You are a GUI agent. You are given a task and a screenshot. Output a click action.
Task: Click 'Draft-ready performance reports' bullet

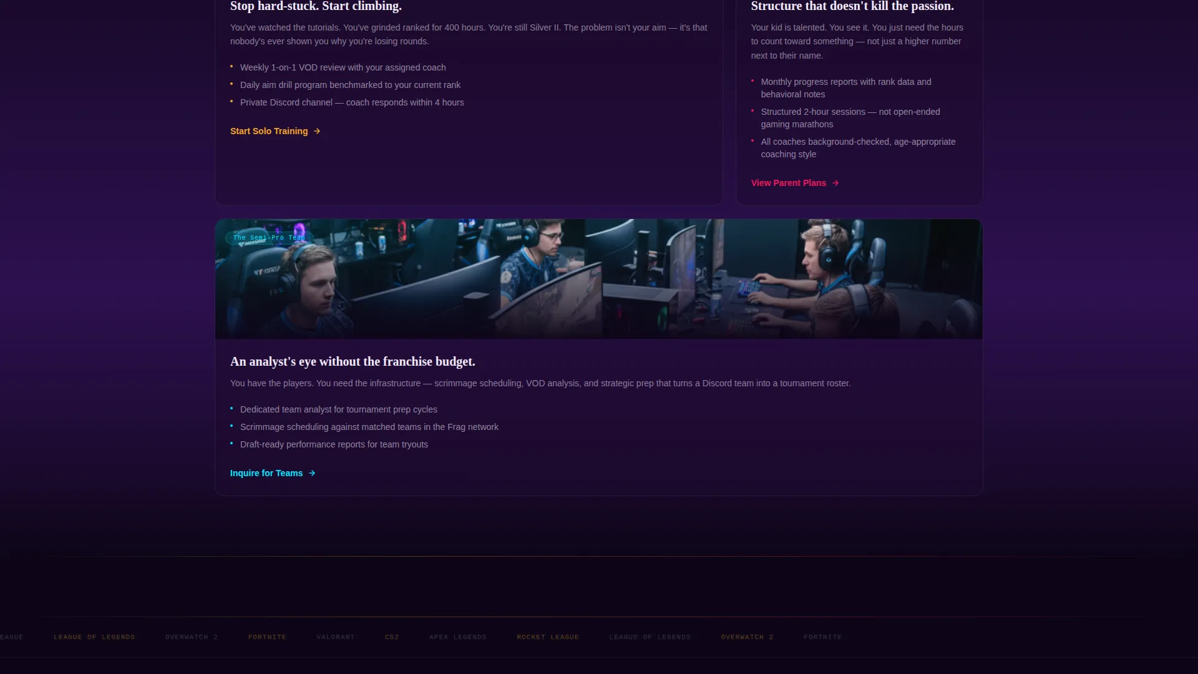[x=334, y=444]
